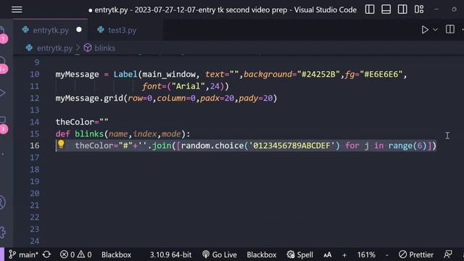This screenshot has width=464, height=261.
Task: Toggle the Spell checker status item
Action: [x=300, y=254]
